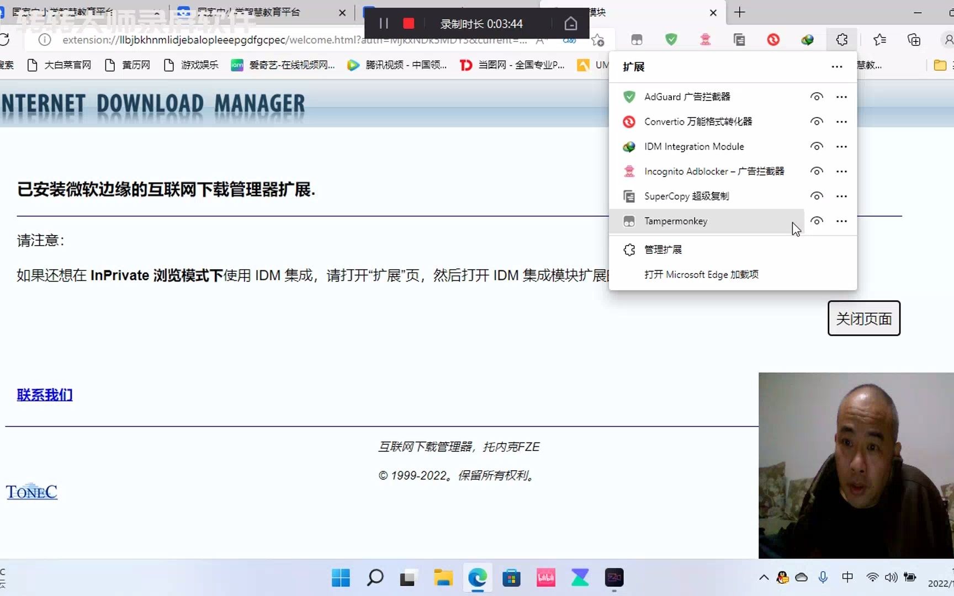Open Windows Start menu

(x=341, y=578)
